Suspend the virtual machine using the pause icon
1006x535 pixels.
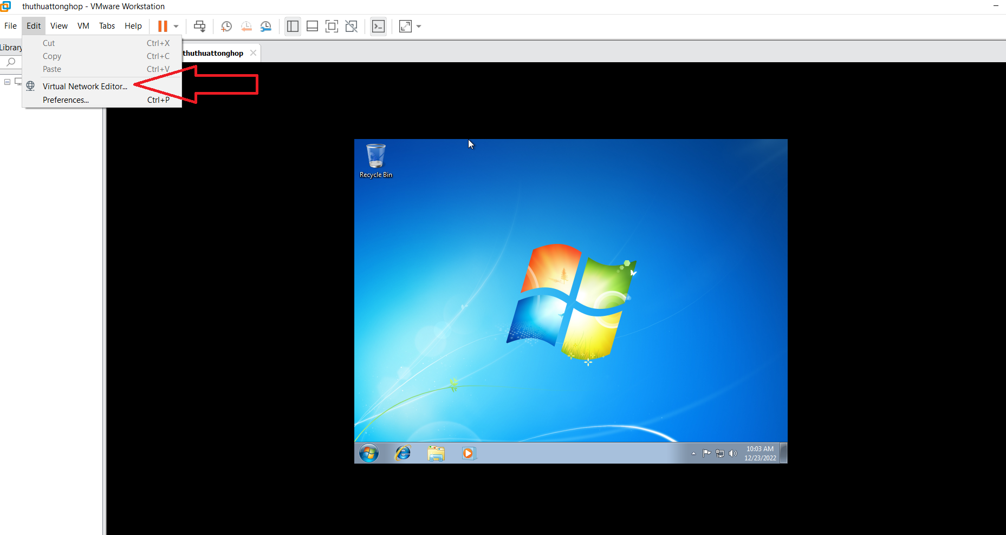[x=161, y=26]
